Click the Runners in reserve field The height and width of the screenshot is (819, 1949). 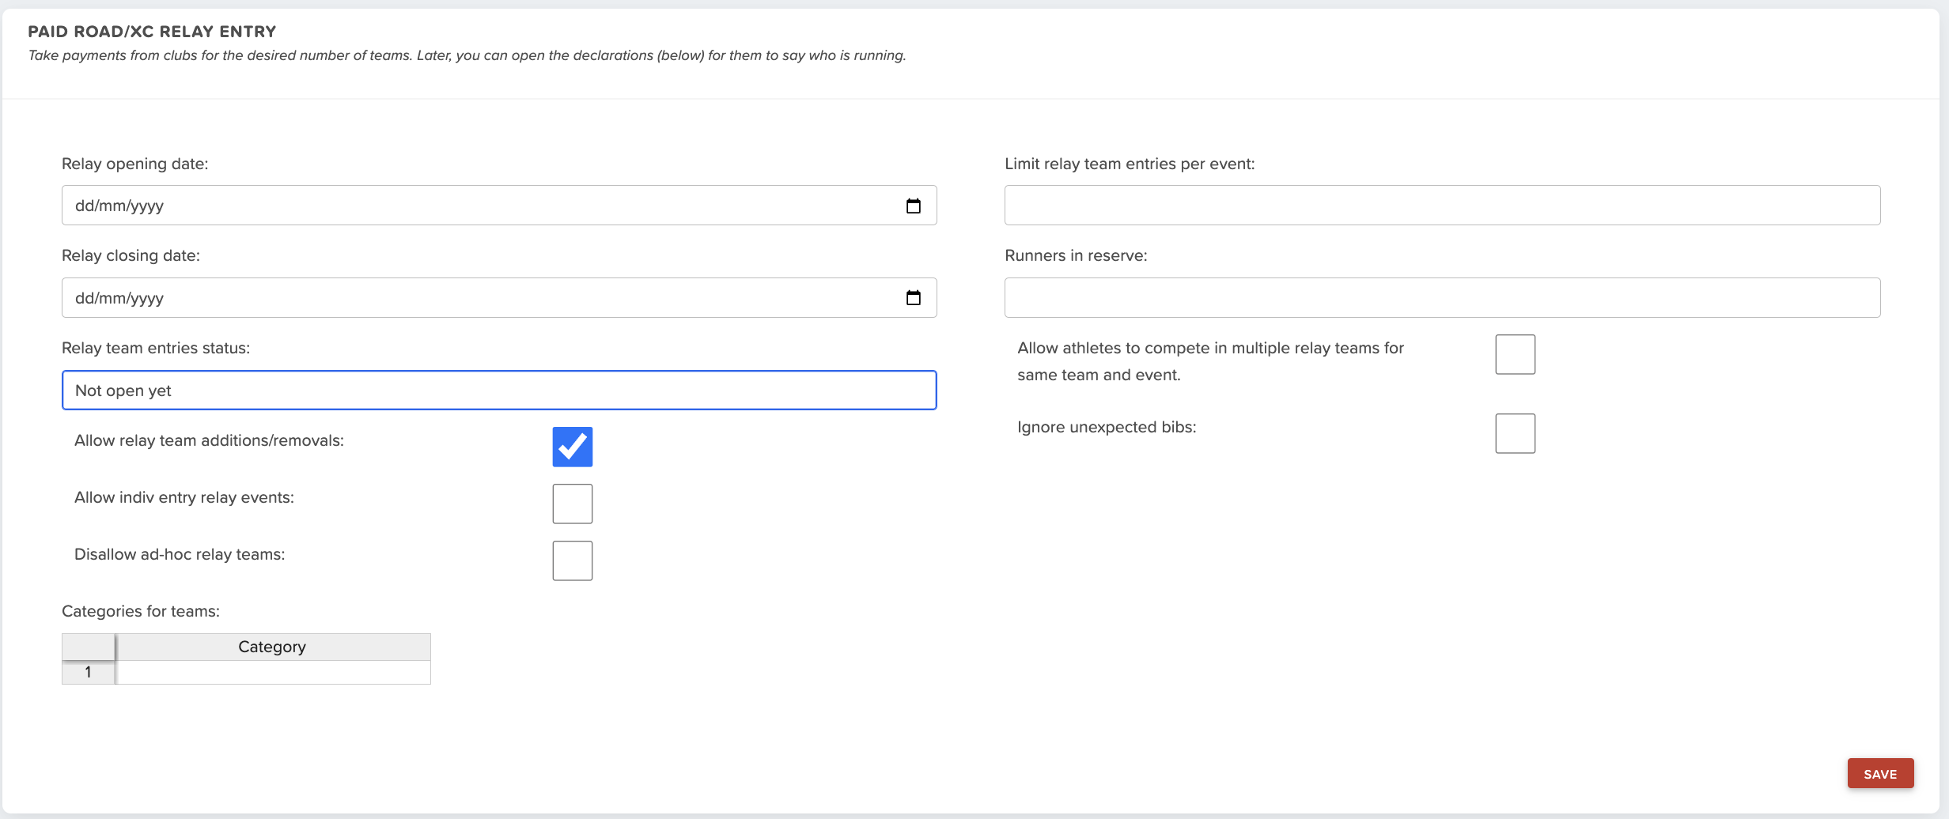[1442, 298]
